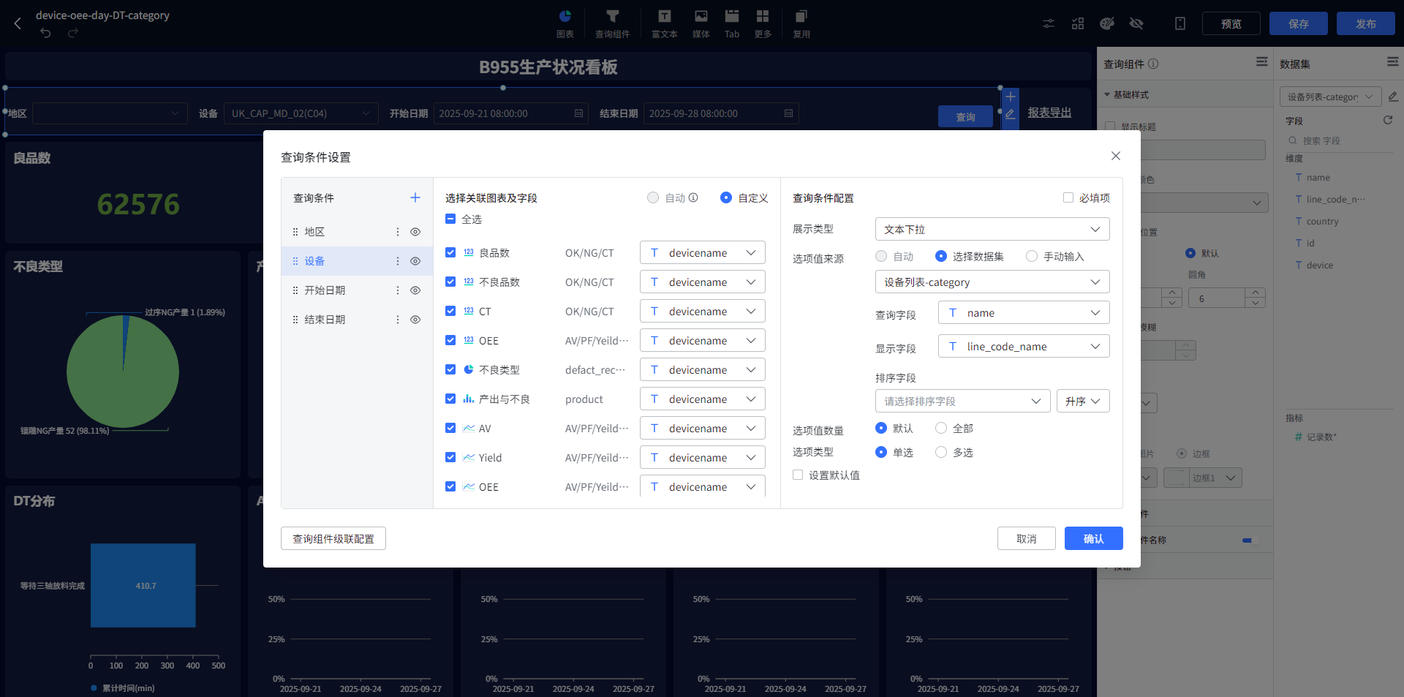Image resolution: width=1404 pixels, height=697 pixels.
Task: Click the 复用 reuse icon
Action: pyautogui.click(x=801, y=23)
